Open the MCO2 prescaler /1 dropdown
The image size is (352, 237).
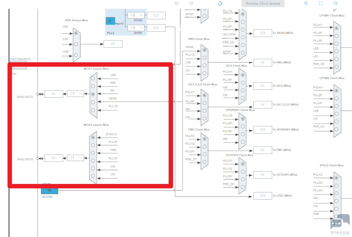75,158
